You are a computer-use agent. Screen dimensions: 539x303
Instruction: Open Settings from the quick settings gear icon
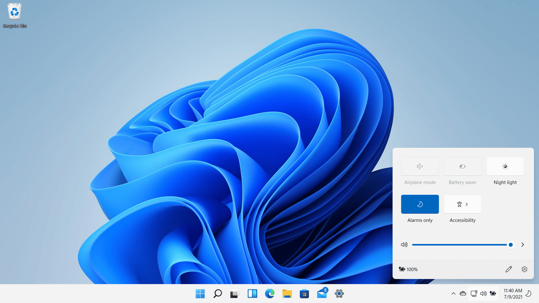coord(524,269)
